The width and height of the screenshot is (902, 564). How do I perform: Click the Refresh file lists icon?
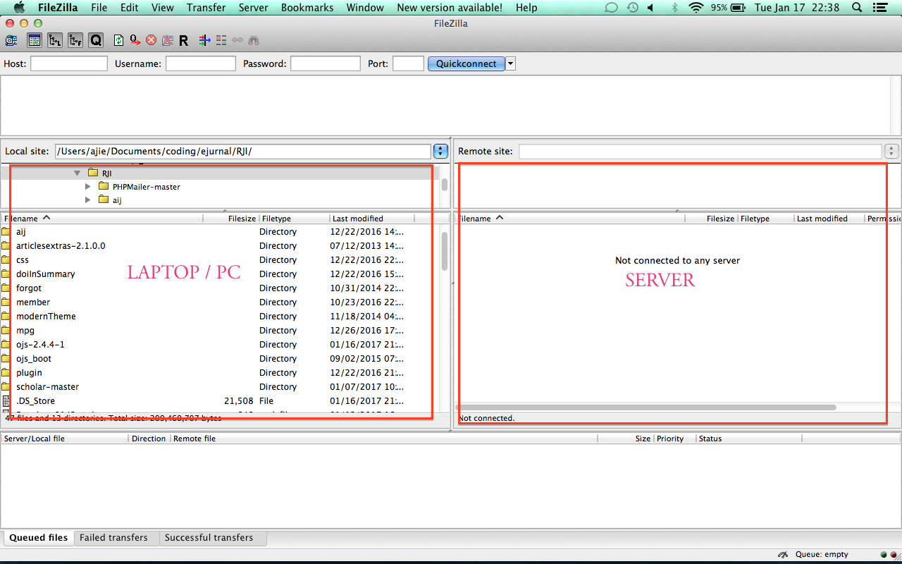119,40
